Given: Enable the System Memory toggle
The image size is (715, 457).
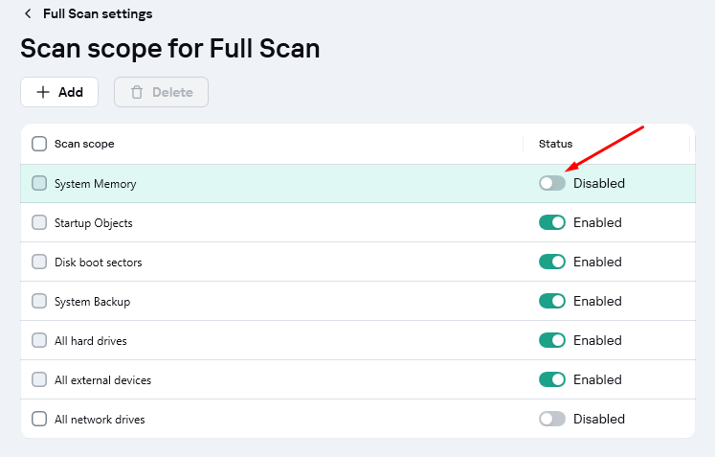Looking at the screenshot, I should coord(552,183).
